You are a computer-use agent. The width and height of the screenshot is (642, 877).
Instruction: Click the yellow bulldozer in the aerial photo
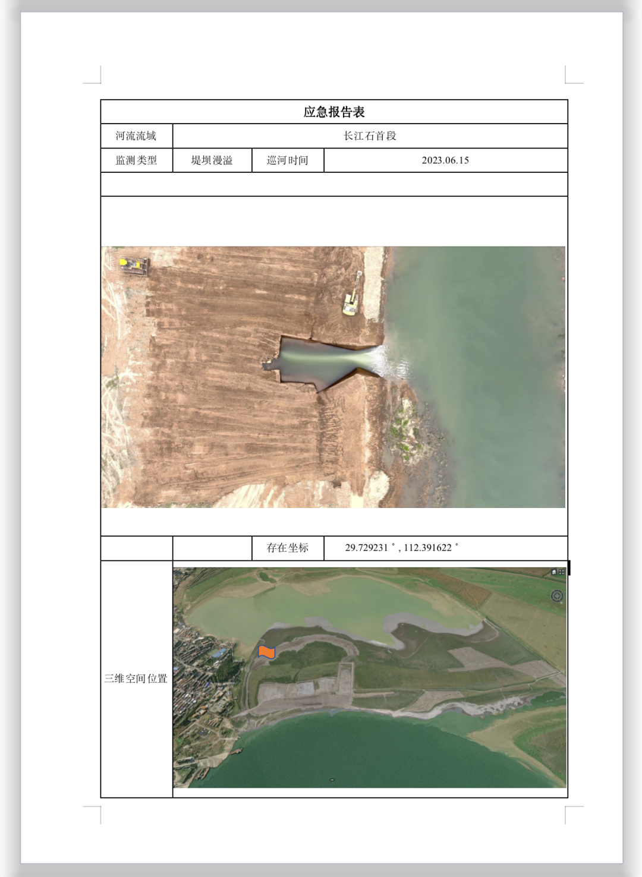click(134, 265)
